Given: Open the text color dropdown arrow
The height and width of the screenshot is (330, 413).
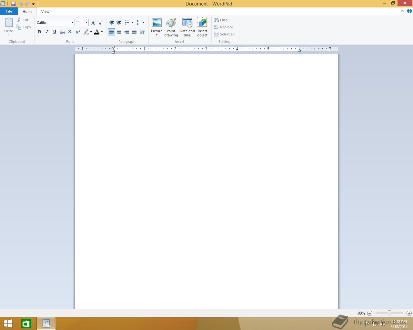Looking at the screenshot, I should (x=102, y=32).
